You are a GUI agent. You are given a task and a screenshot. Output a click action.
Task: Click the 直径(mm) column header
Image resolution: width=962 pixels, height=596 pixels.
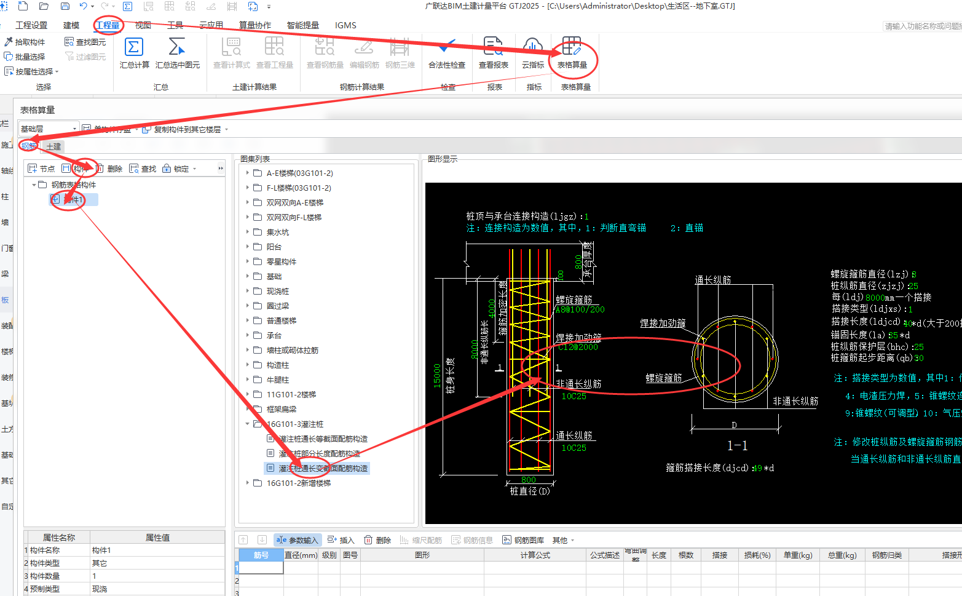click(301, 555)
